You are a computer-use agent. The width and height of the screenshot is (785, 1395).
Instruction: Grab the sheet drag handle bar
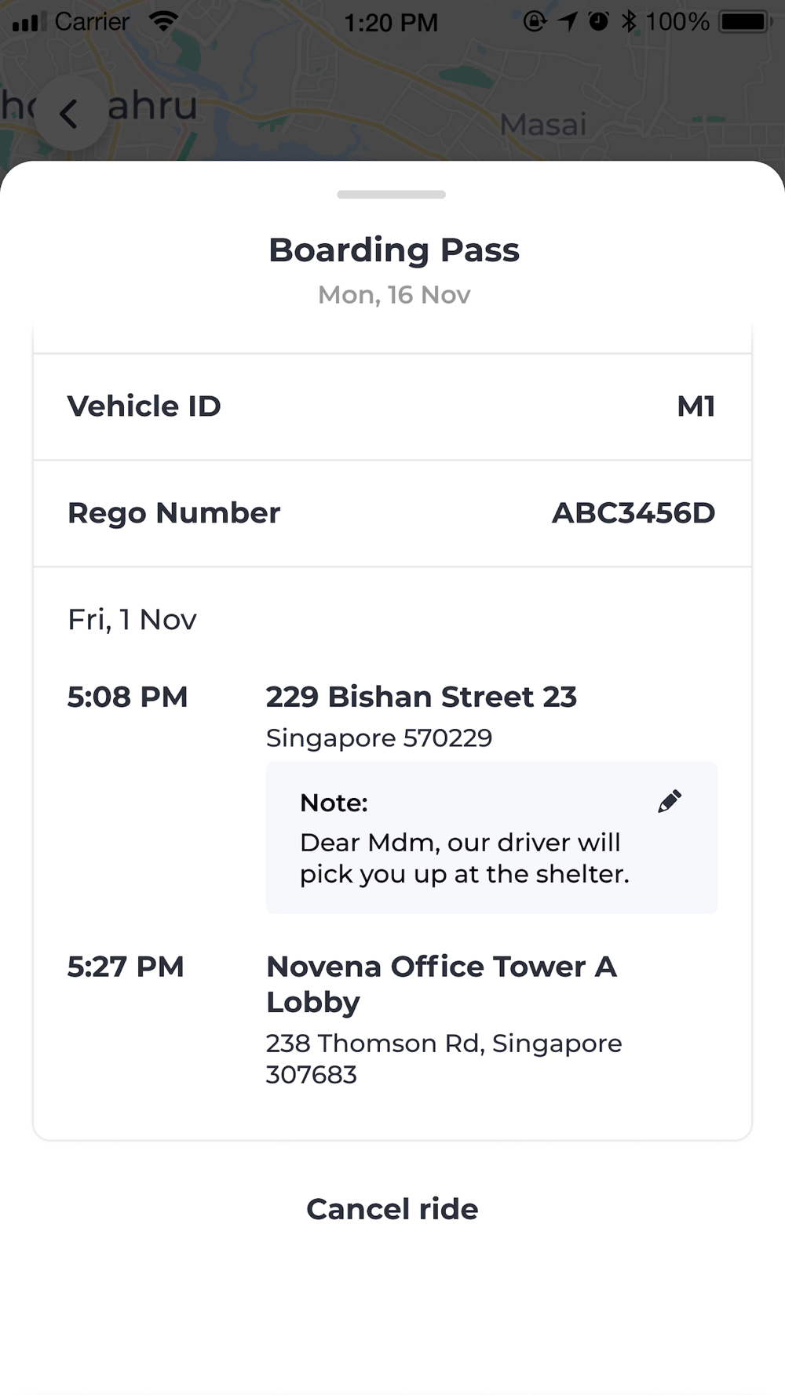pyautogui.click(x=391, y=194)
